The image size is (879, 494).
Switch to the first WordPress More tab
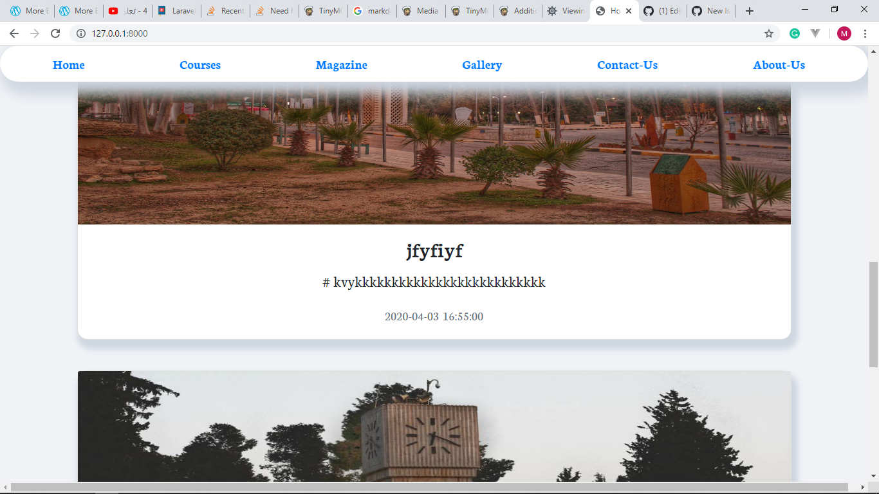30,11
